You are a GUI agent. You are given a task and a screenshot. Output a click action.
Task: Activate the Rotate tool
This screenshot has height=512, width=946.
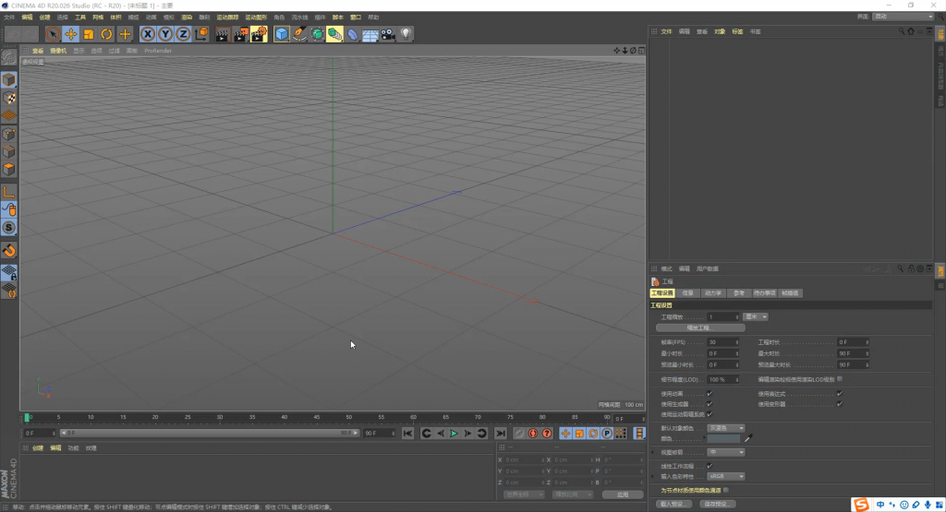click(106, 34)
